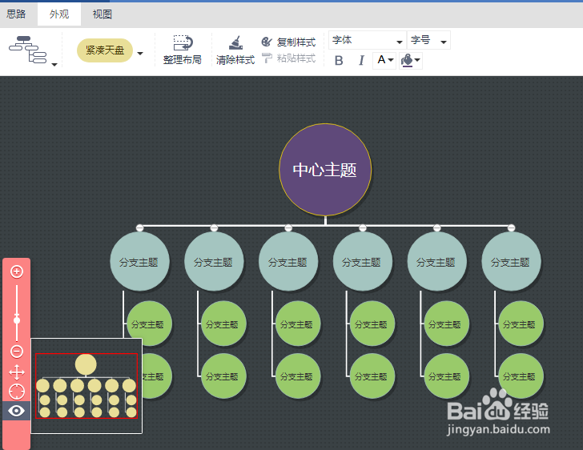This screenshot has width=583, height=450.
Task: Select the sixth teal 分支主题 node
Action: (x=512, y=262)
